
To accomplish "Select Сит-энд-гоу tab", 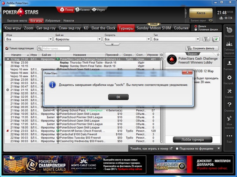I will coord(46,28).
